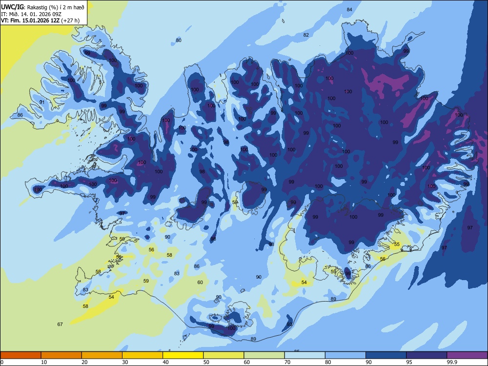Choose the medium blue 80–90 legend swatch
The width and height of the screenshot is (488, 366).
pyautogui.click(x=346, y=355)
